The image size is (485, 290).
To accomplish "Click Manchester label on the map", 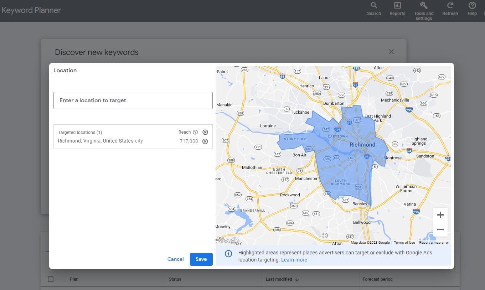I will pyautogui.click(x=306, y=178).
